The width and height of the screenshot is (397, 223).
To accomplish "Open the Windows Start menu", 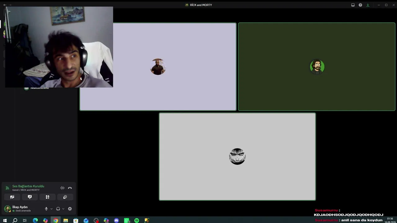I will coord(5,221).
